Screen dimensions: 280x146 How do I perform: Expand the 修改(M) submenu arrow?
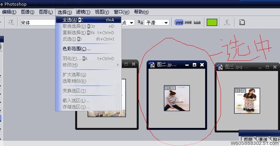click(x=118, y=65)
